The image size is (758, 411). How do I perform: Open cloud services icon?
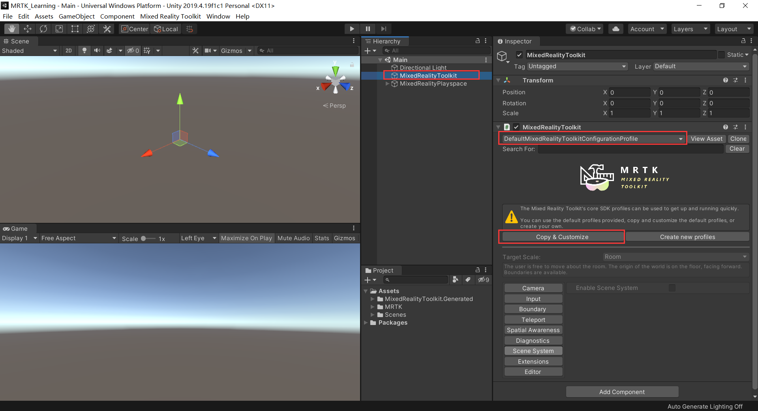pyautogui.click(x=615, y=29)
